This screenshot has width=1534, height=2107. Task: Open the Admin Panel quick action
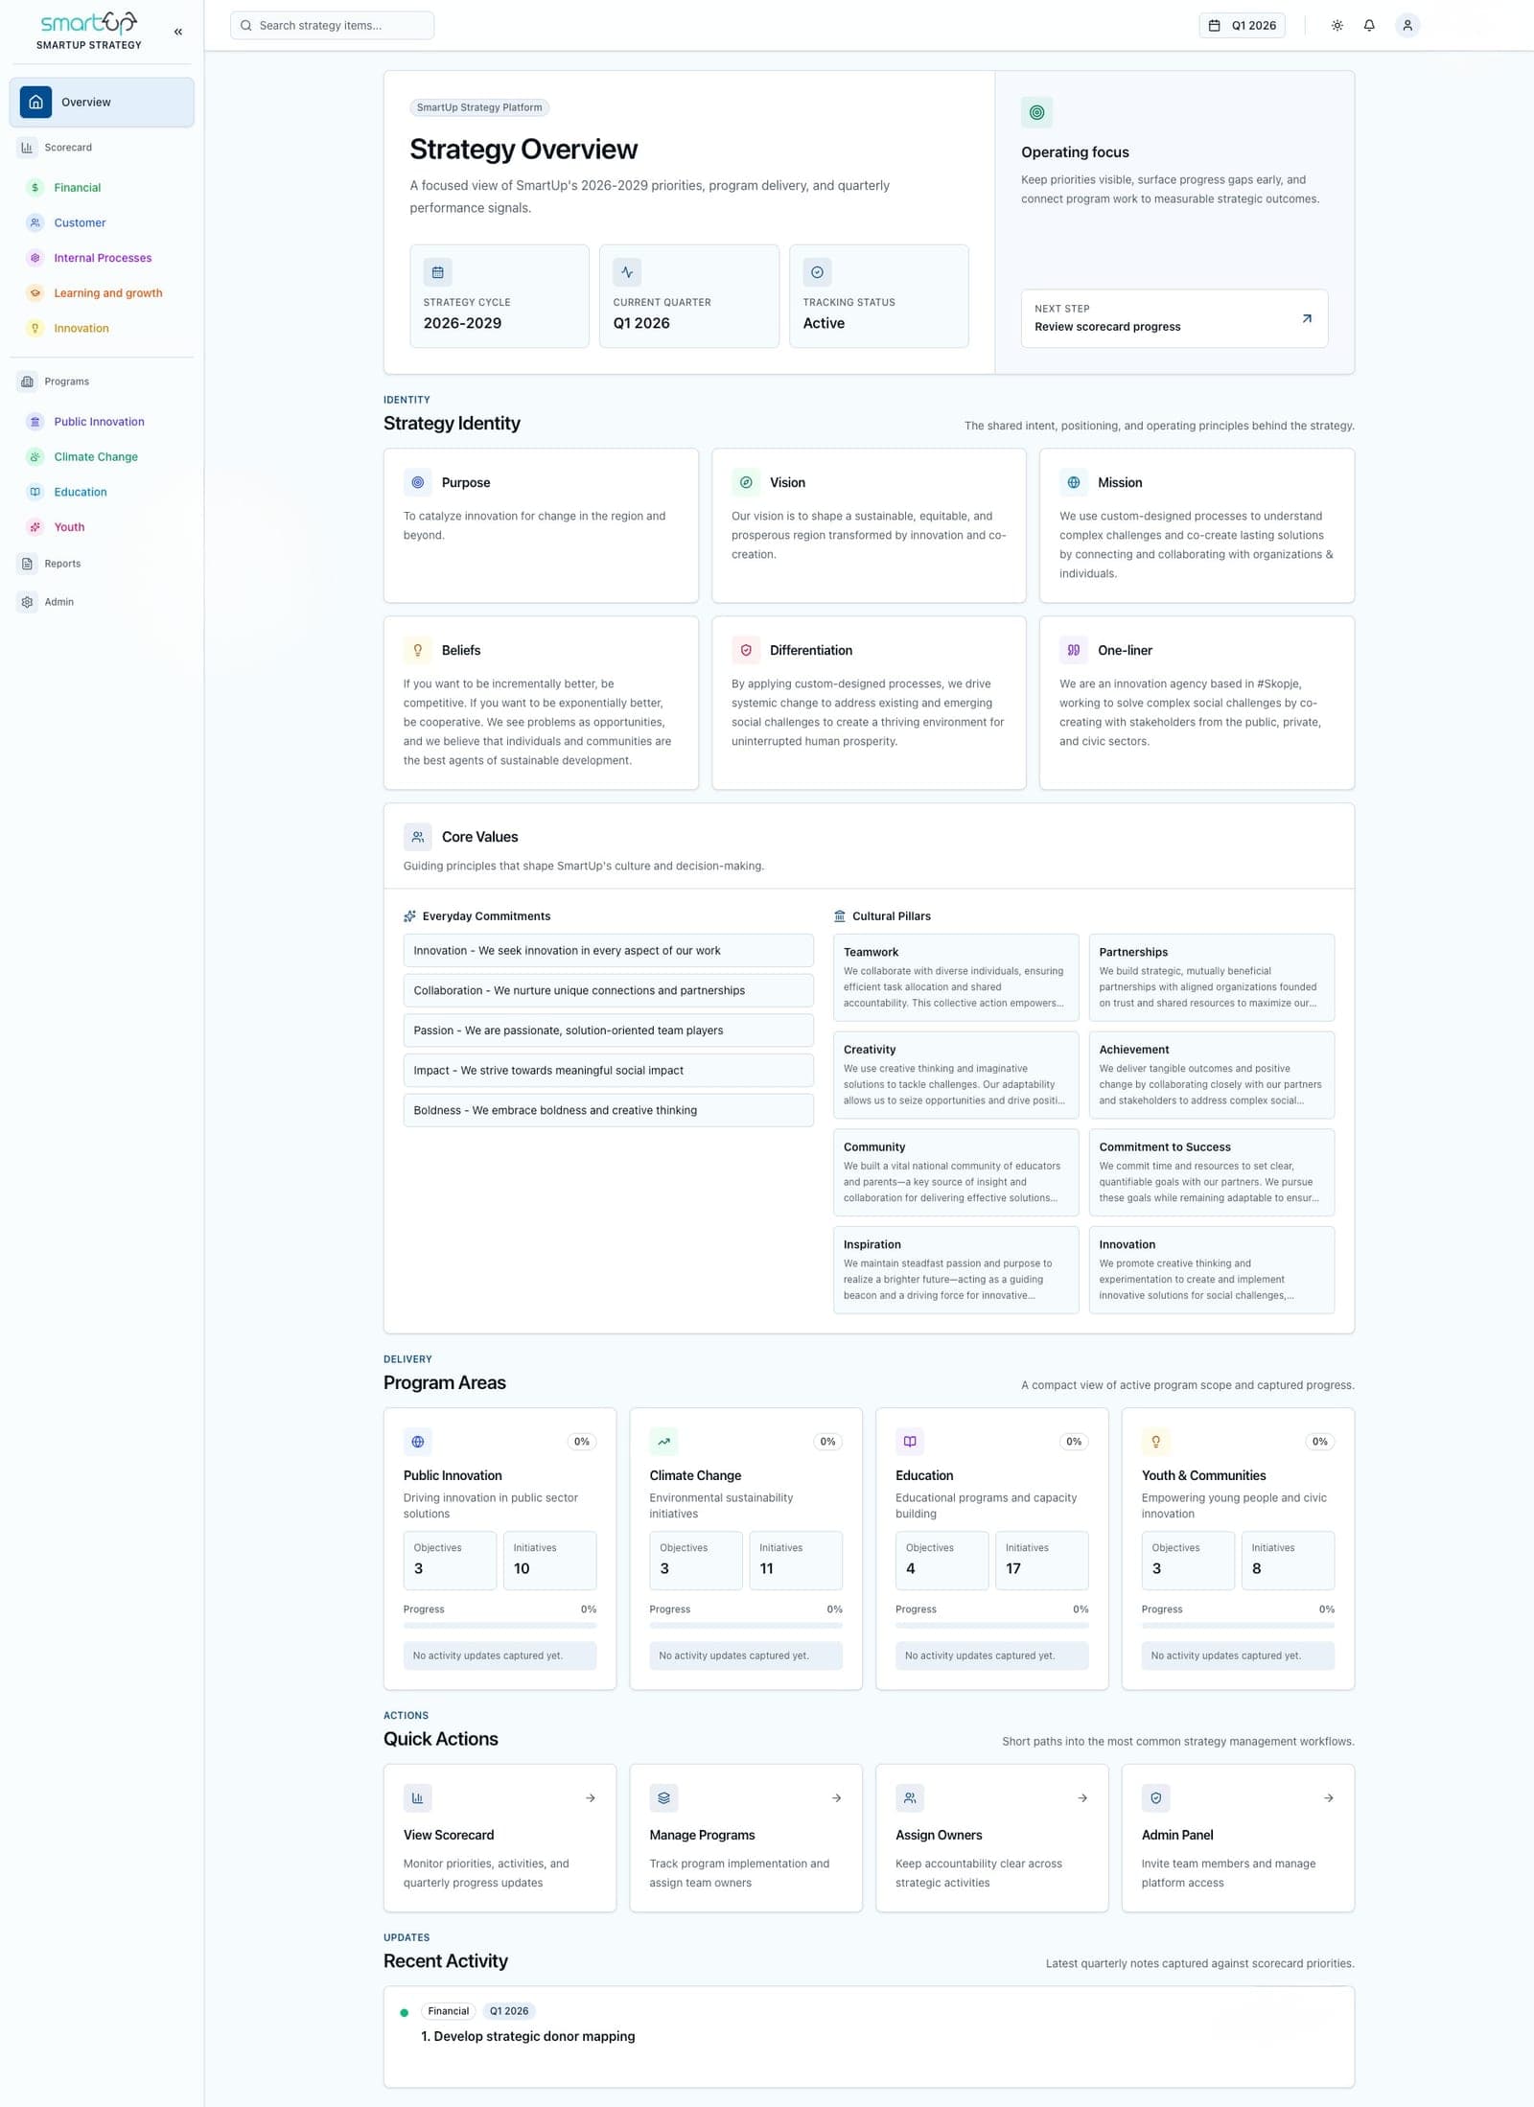[x=1238, y=1838]
